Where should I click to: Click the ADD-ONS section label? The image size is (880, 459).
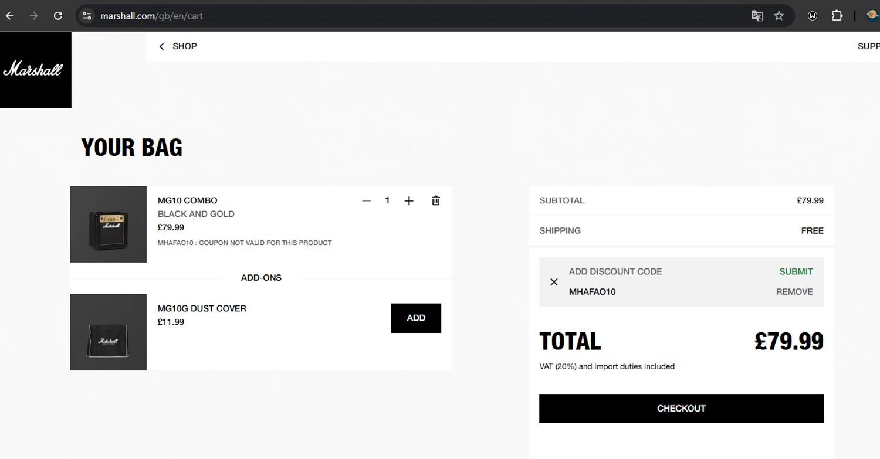click(261, 278)
